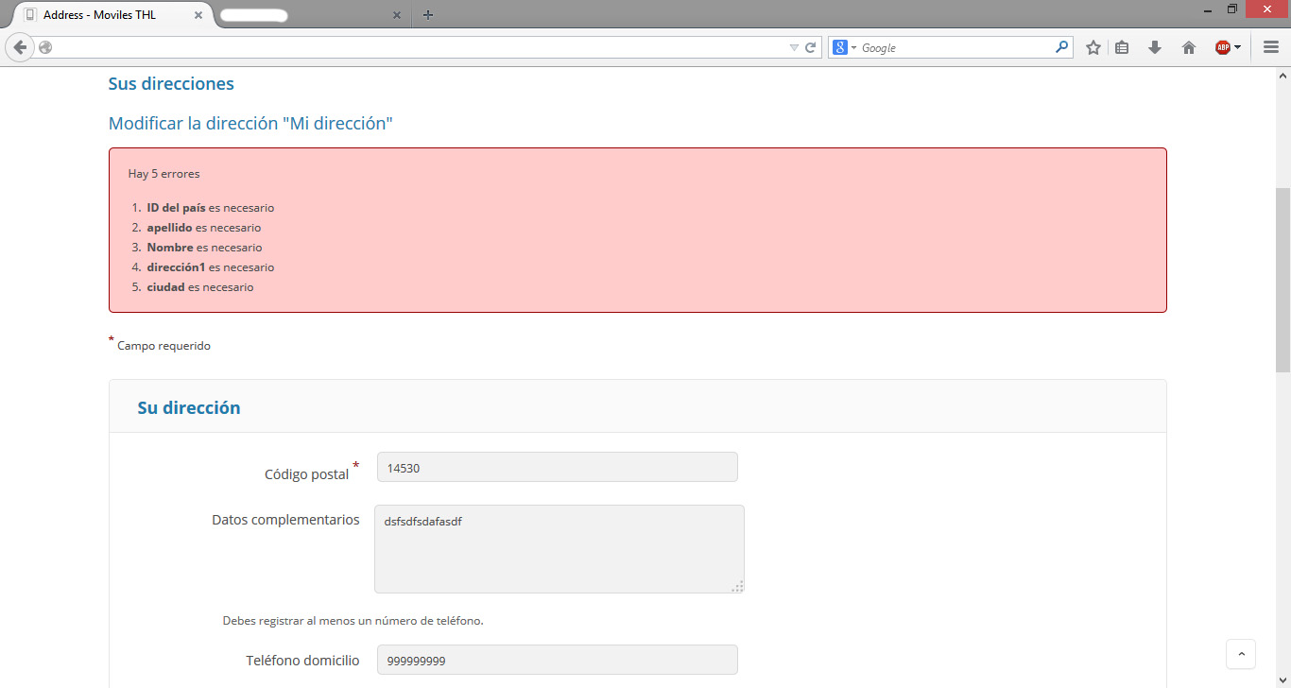Click the 'Datos complementarios' label

[285, 520]
